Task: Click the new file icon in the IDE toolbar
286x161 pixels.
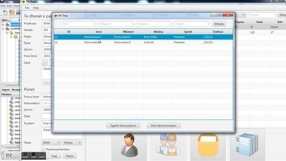Action: pyautogui.click(x=5, y=12)
